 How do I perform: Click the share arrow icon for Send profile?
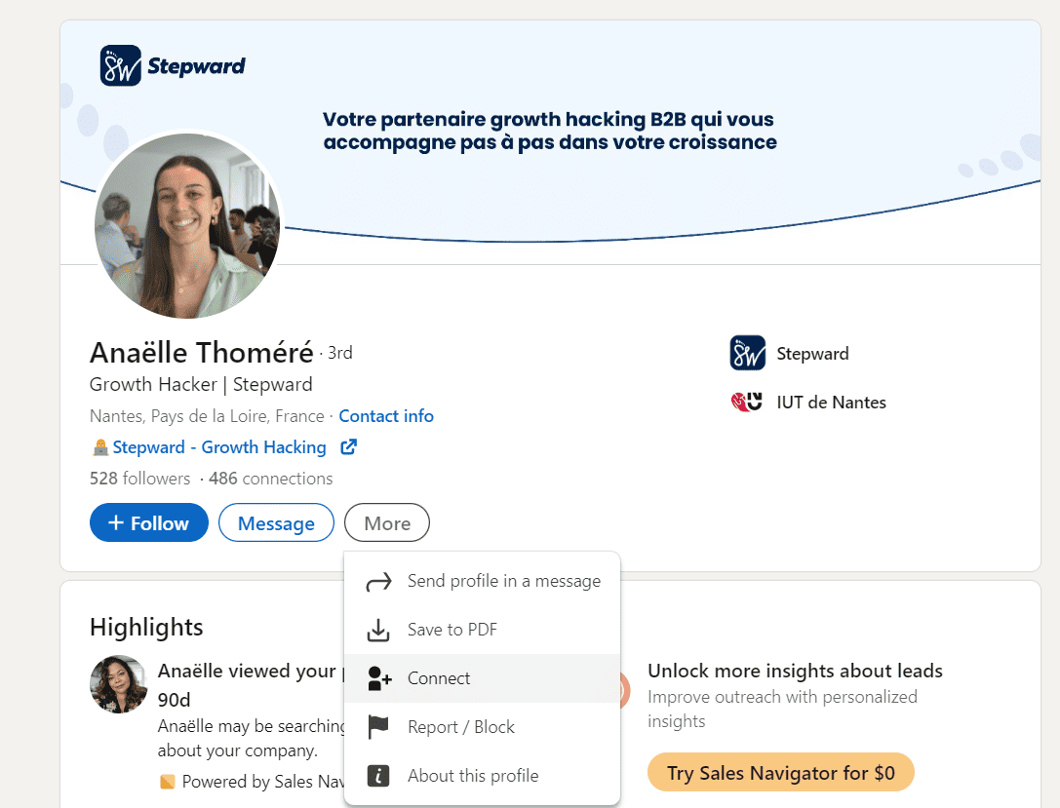point(378,582)
